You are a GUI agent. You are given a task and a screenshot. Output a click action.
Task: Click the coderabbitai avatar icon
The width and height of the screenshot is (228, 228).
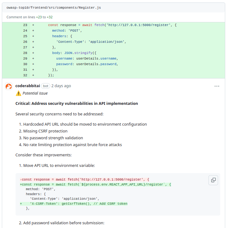click(x=9, y=86)
